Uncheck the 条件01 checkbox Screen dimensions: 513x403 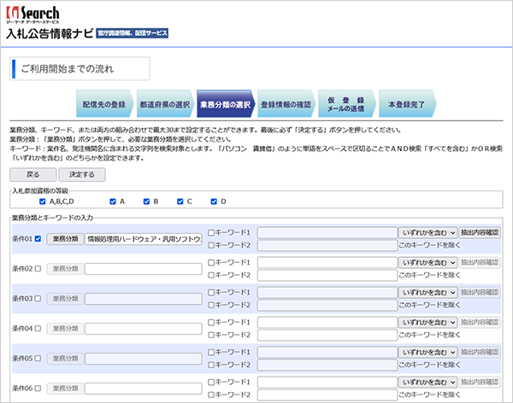38,238
